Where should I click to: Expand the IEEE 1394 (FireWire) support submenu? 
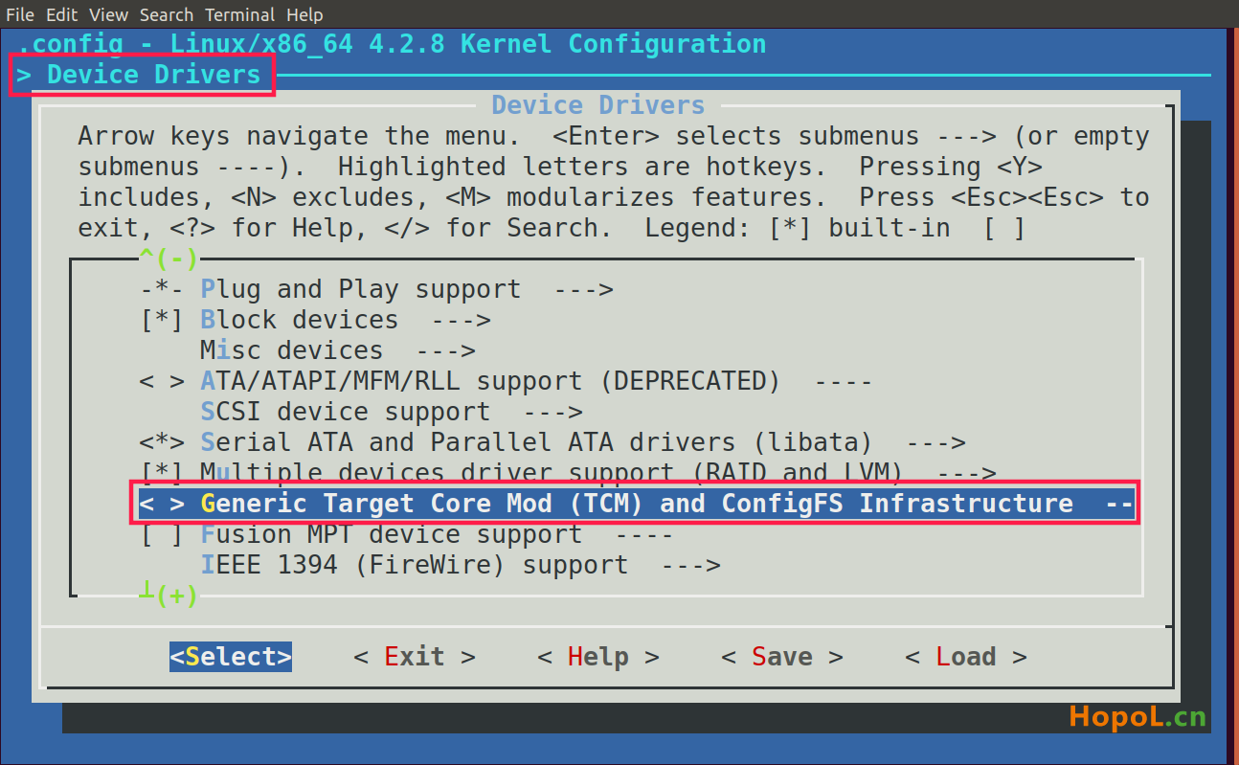click(x=461, y=565)
